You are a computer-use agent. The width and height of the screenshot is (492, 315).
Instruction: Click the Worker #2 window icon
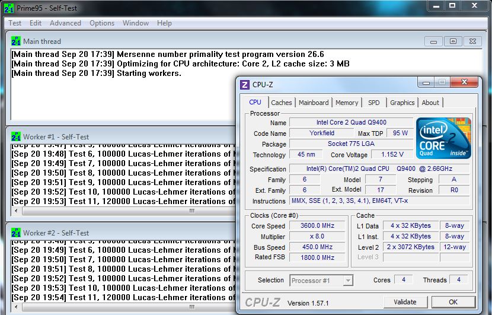[15, 233]
